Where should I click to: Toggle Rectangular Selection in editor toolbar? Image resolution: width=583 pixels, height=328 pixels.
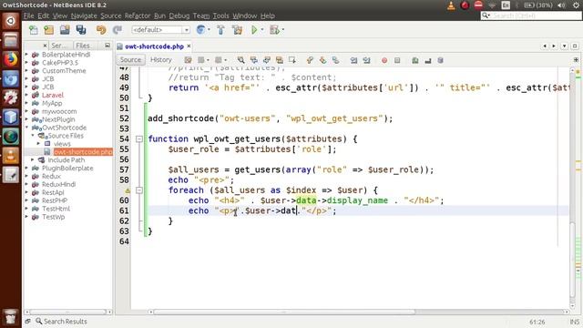[292, 60]
